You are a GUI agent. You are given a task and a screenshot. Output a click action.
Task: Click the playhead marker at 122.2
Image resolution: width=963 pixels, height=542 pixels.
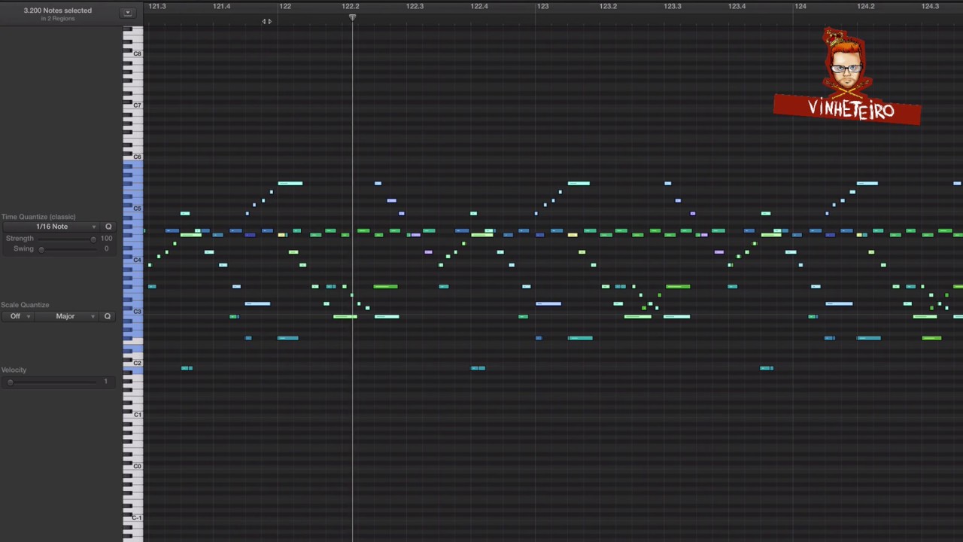352,17
